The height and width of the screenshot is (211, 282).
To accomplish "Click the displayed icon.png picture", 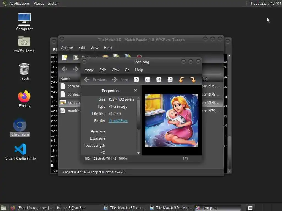I will click(x=172, y=120).
